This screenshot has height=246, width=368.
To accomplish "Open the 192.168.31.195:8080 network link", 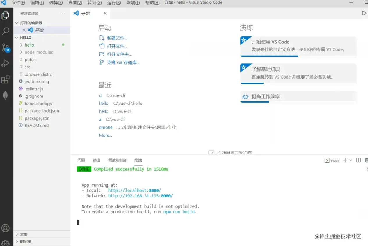I will coord(141,196).
